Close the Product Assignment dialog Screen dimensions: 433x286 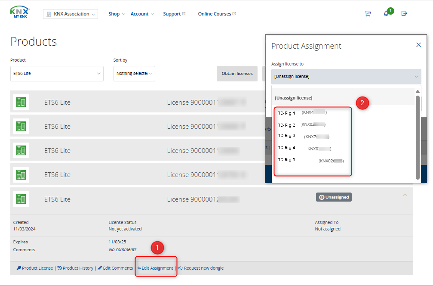(x=419, y=45)
